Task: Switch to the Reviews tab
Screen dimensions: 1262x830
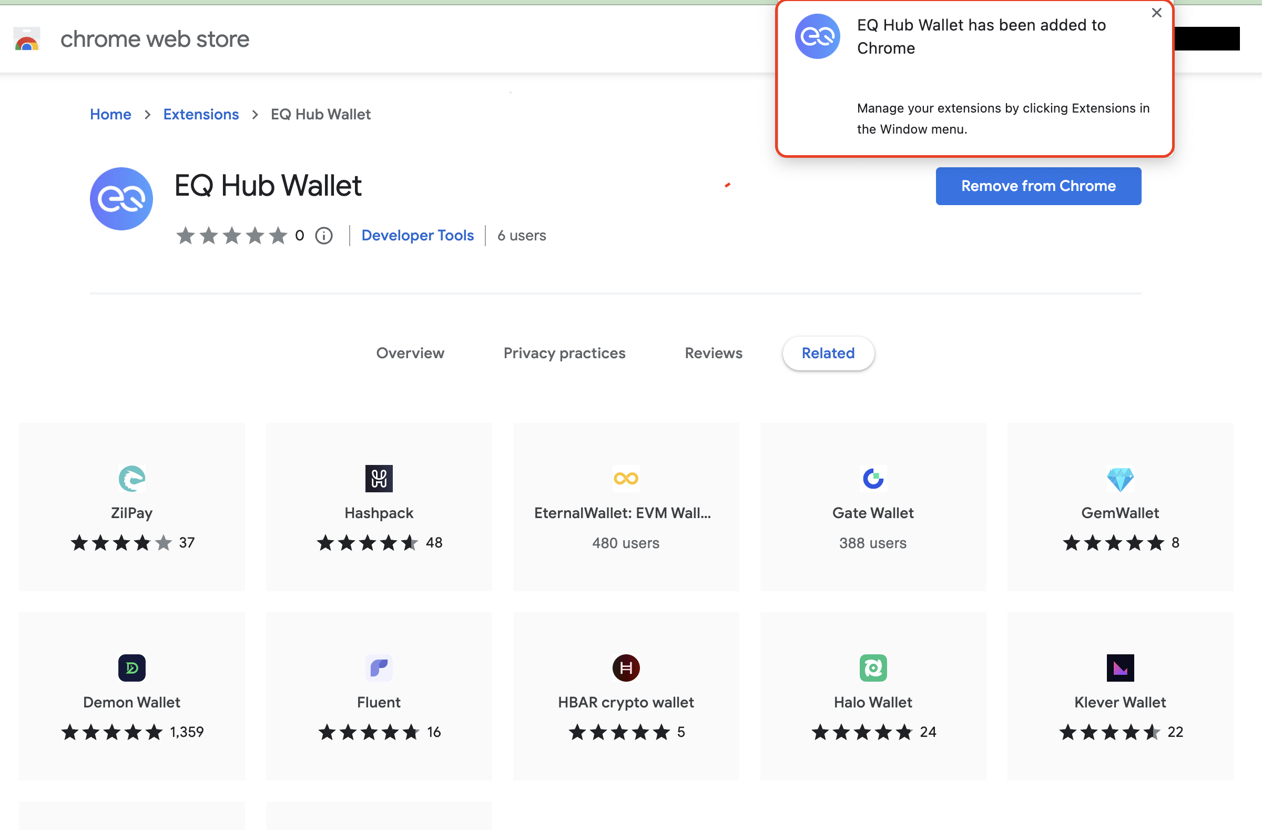Action: click(713, 353)
